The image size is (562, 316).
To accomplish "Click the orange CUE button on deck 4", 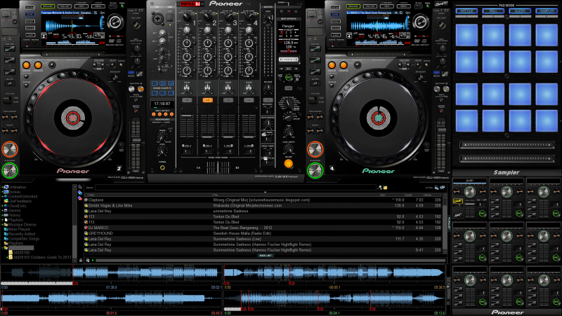I will coord(315,149).
